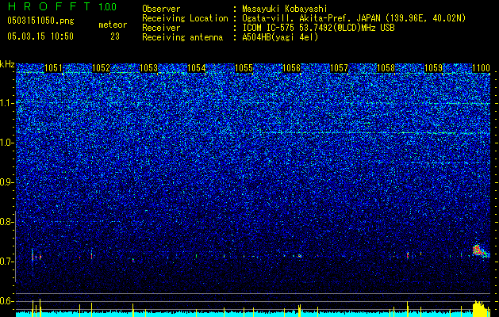Select antenna value A504HB(yagi 4el)
This screenshot has height=317, width=499.
pyautogui.click(x=280, y=37)
